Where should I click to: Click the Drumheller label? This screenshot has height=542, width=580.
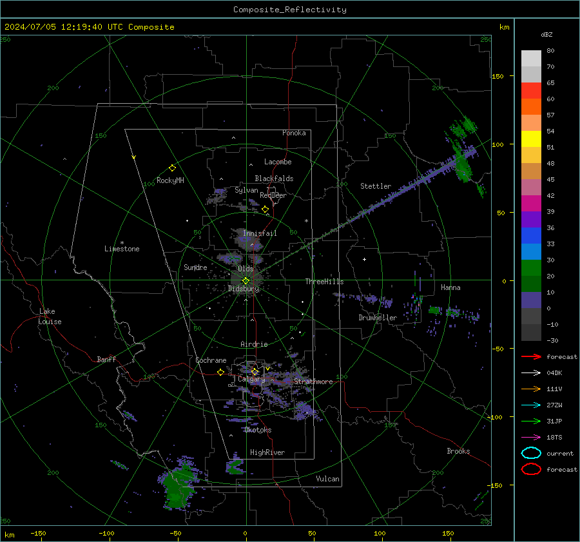pos(378,318)
